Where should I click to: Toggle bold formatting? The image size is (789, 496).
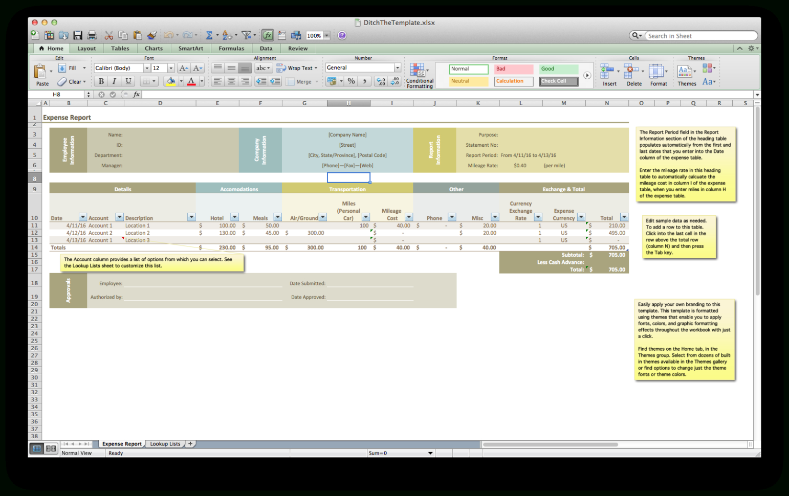pos(101,81)
